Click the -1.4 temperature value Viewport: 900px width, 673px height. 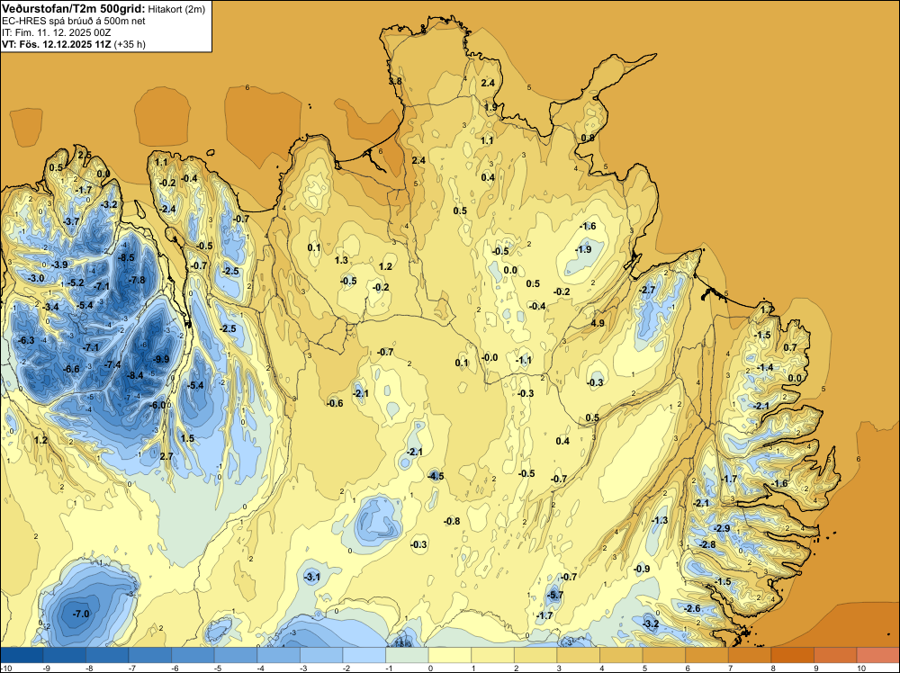coord(765,368)
